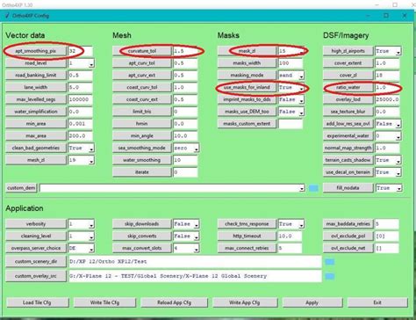Viewport: 416px width, 320px height.
Task: Click the normal_map_strength label button
Action: point(348,148)
